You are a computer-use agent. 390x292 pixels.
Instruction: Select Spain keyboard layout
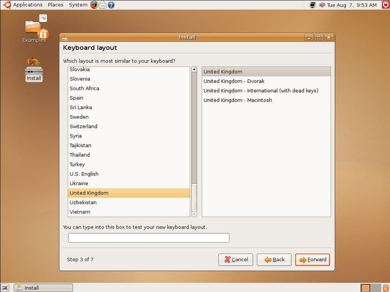pos(129,98)
